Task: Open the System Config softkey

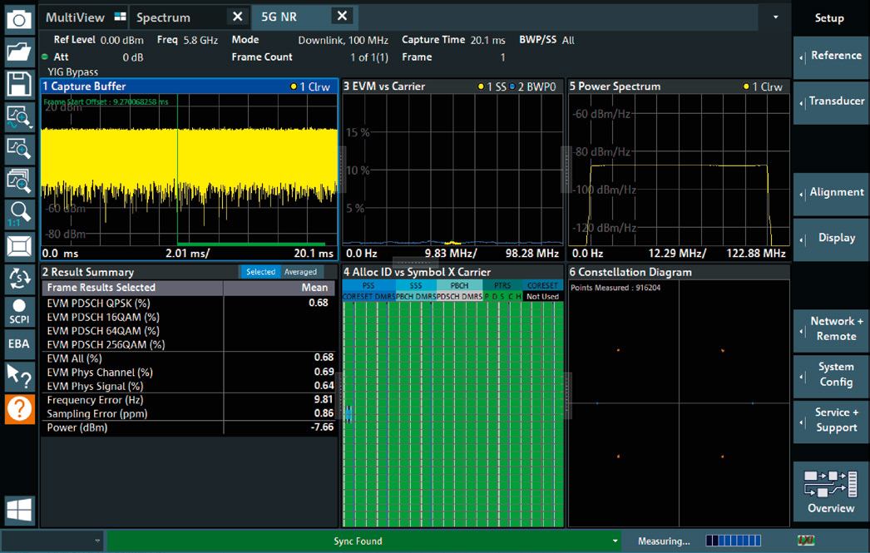Action: tap(832, 374)
